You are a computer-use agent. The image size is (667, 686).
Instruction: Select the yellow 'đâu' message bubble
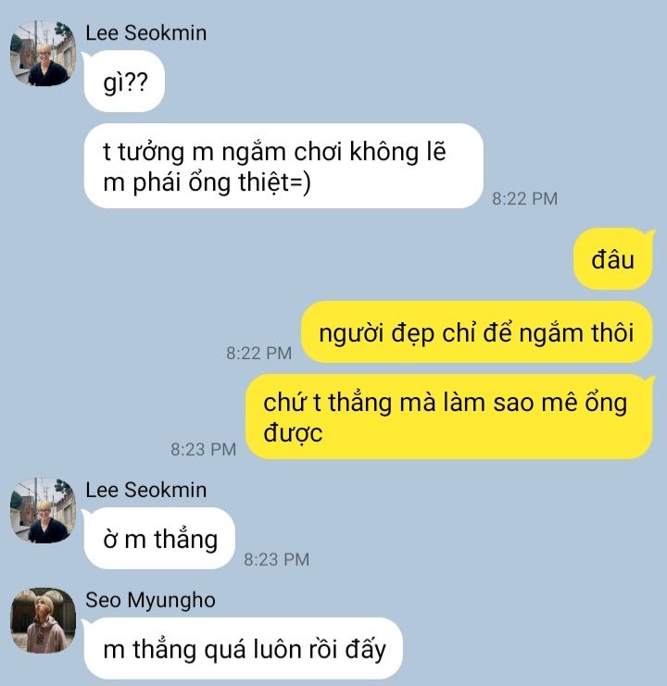[612, 259]
